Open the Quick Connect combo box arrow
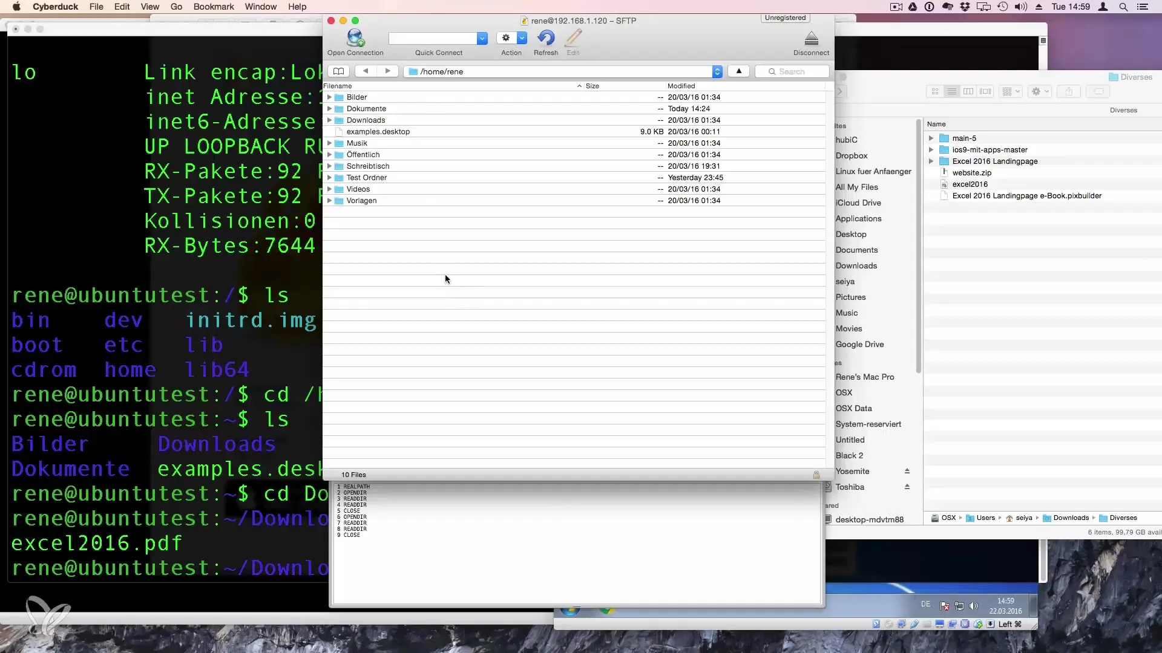The image size is (1162, 653). tap(482, 38)
